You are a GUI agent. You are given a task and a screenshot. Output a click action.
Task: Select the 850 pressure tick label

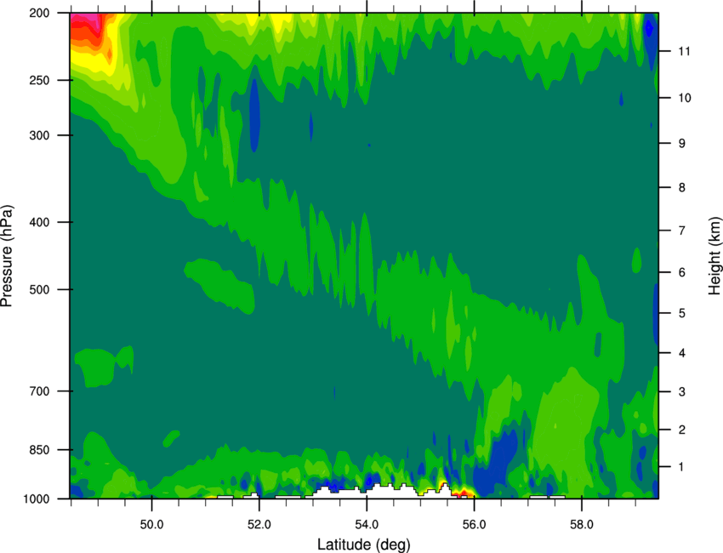(39, 449)
